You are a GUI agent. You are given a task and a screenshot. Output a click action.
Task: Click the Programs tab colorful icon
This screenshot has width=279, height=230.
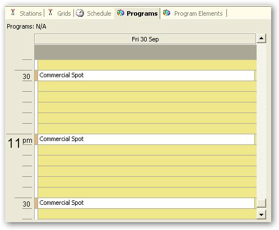point(120,13)
